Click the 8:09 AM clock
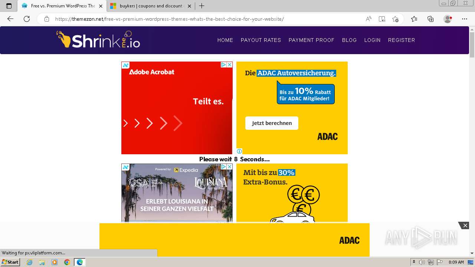Image resolution: width=475 pixels, height=267 pixels. 456,262
